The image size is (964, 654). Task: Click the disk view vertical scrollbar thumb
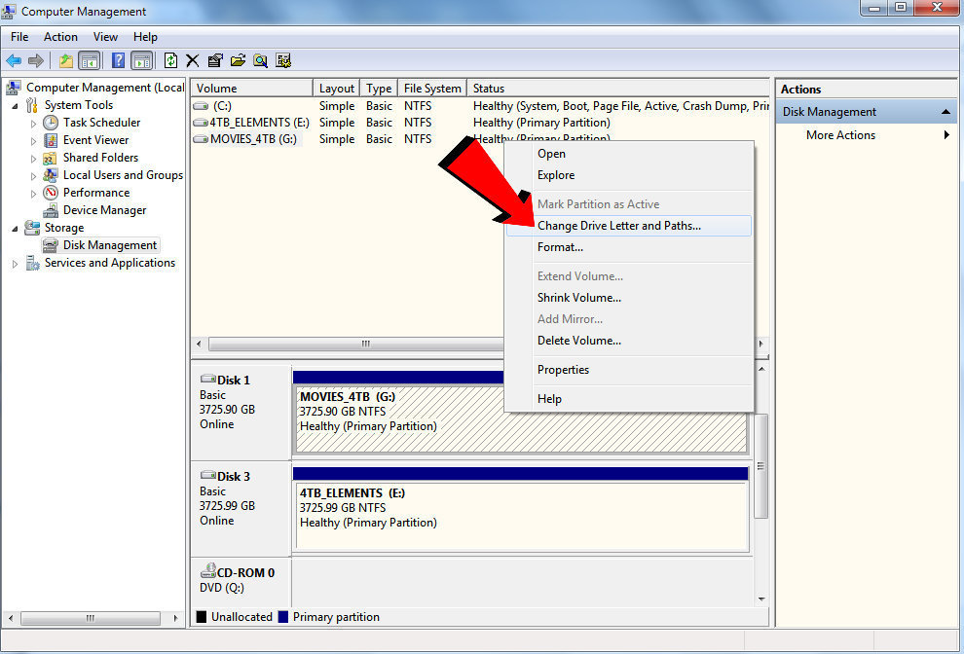tap(761, 466)
